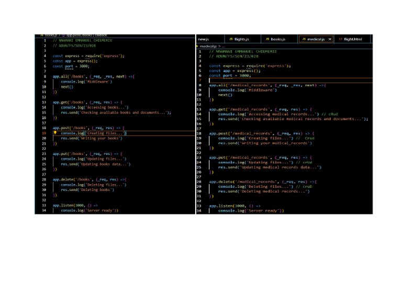
Task: Expand the medical.js breadcrumb chevron
Action: (219, 46)
